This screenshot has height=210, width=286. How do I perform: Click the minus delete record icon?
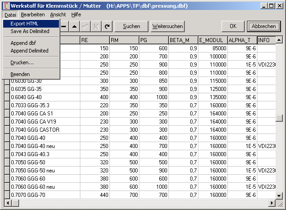coord(64,26)
